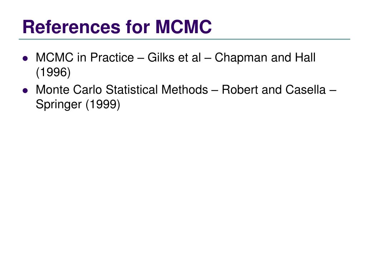The image size is (366, 274).
Task: Click the author name Gilks et al
Action: tap(174, 57)
